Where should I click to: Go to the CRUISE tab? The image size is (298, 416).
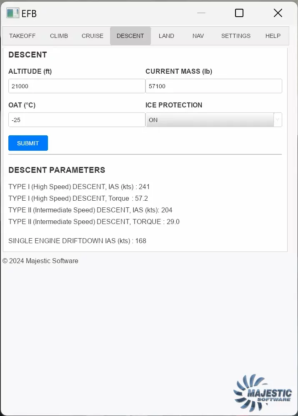(x=93, y=36)
